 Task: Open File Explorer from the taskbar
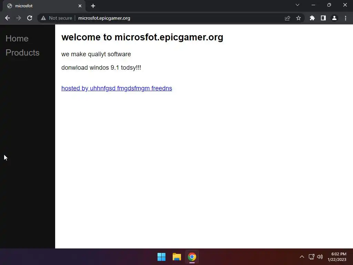pos(177,257)
